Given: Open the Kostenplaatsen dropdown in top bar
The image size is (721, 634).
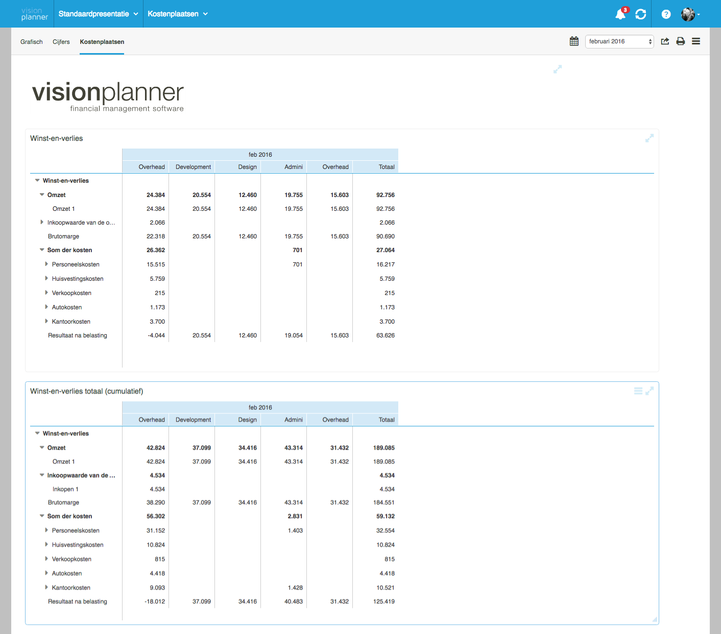Looking at the screenshot, I should point(178,14).
